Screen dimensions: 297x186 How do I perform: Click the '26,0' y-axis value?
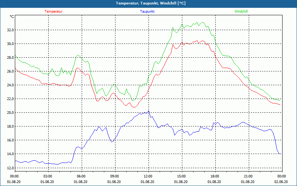pos(10,71)
